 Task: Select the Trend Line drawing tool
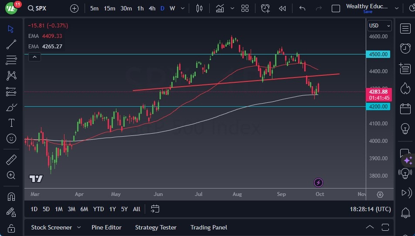(12, 44)
